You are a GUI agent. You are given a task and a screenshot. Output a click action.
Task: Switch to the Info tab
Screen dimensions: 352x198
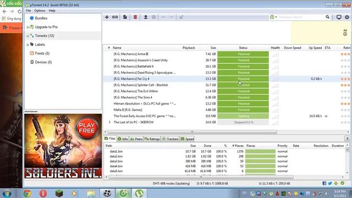(123, 139)
